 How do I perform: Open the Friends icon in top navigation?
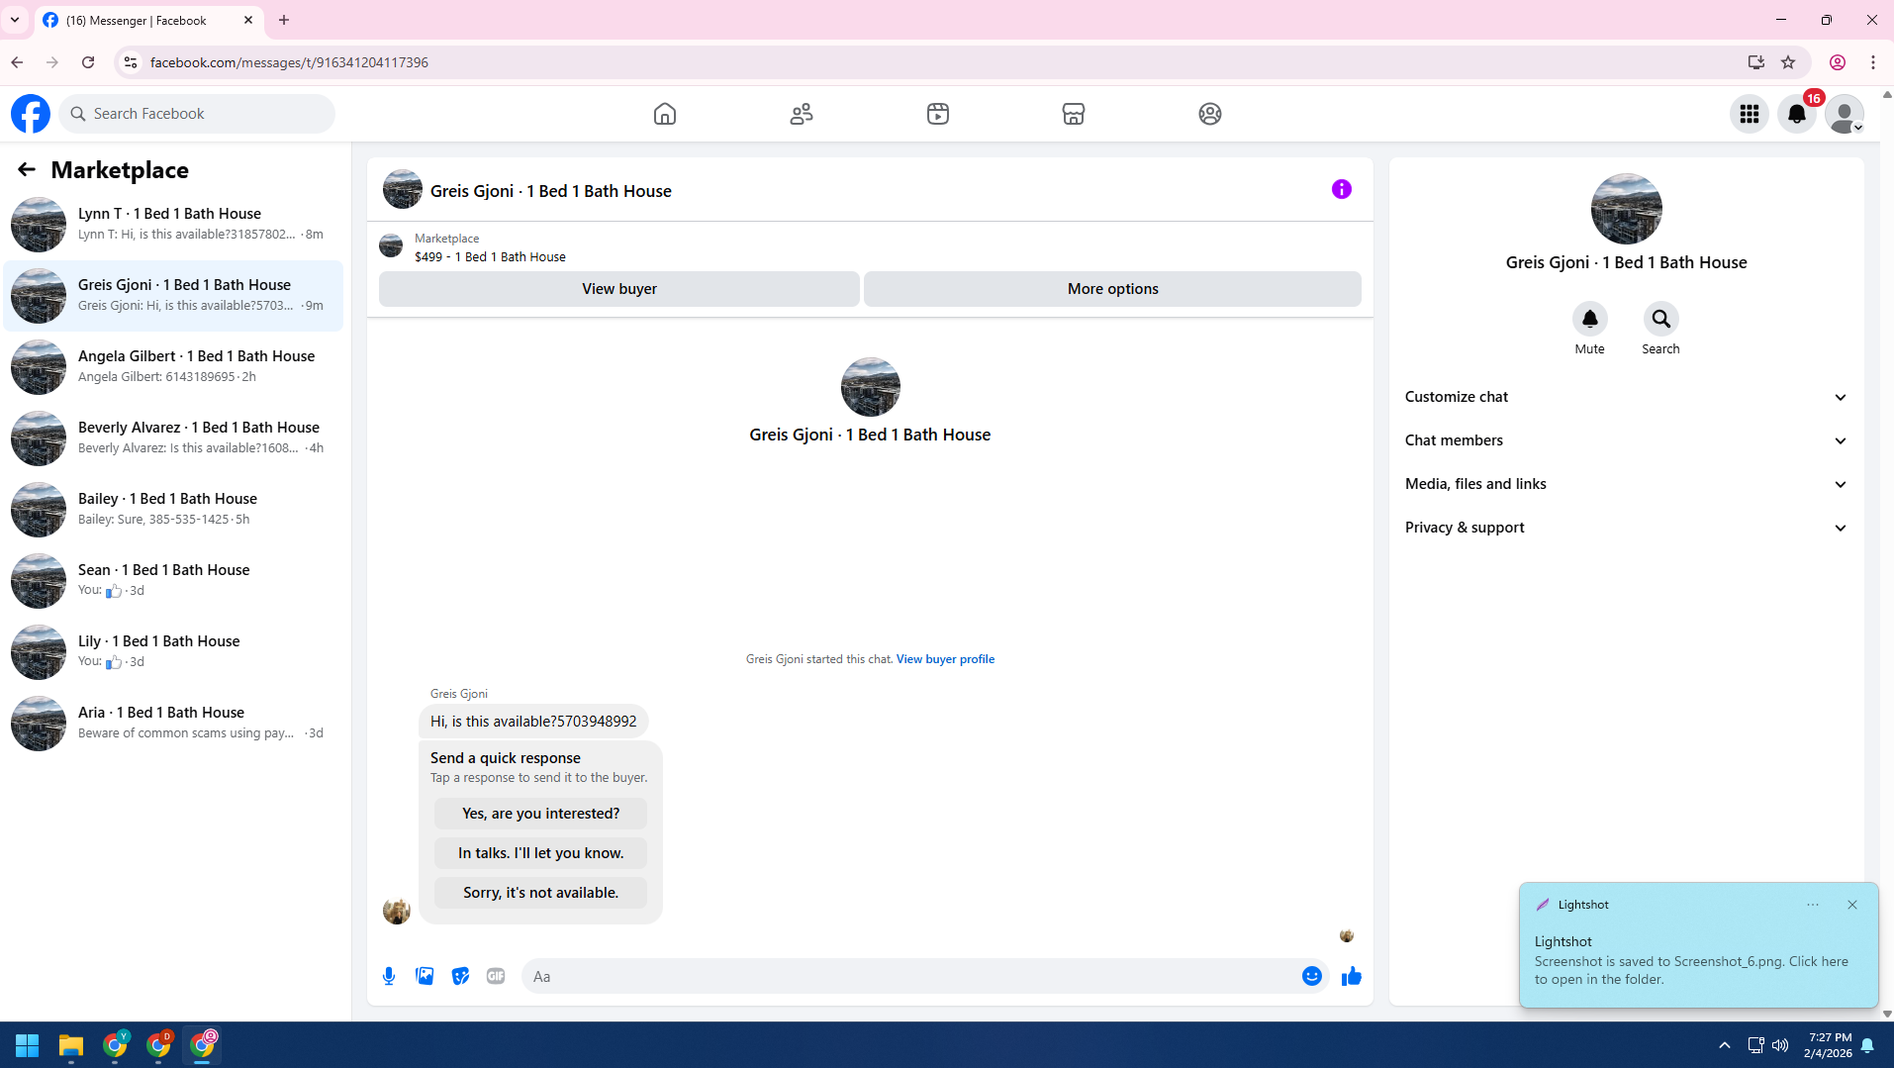pos(802,114)
